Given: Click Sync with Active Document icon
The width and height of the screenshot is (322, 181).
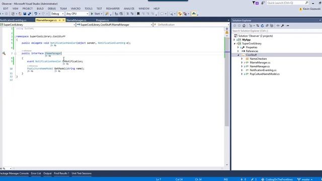Looking at the screenshot, I should tap(258, 26).
